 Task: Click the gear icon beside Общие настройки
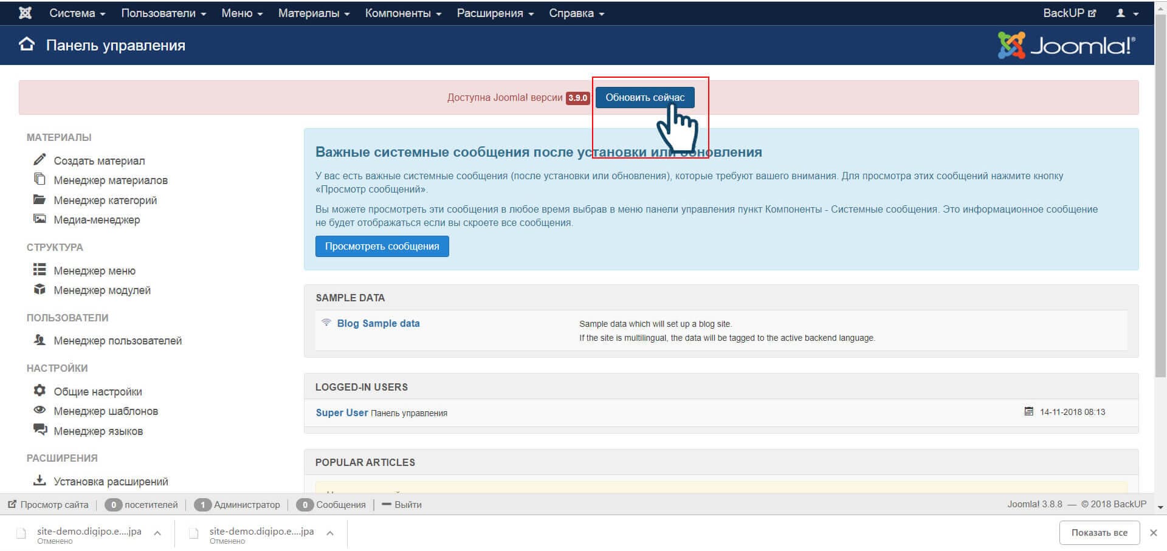[40, 390]
